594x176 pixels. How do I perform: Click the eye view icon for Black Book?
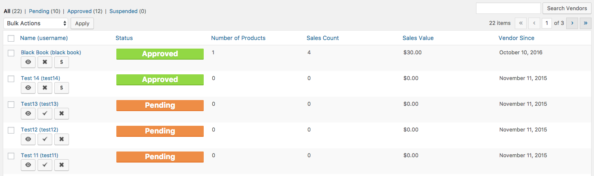tap(28, 62)
